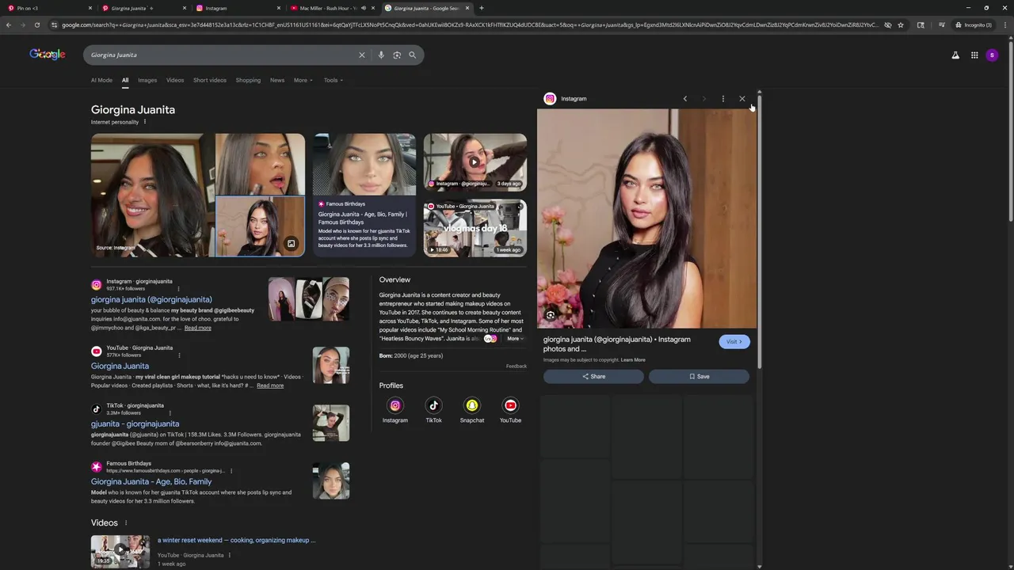Open Google Labs flask icon
Screen dimensions: 1014x570
click(955, 55)
